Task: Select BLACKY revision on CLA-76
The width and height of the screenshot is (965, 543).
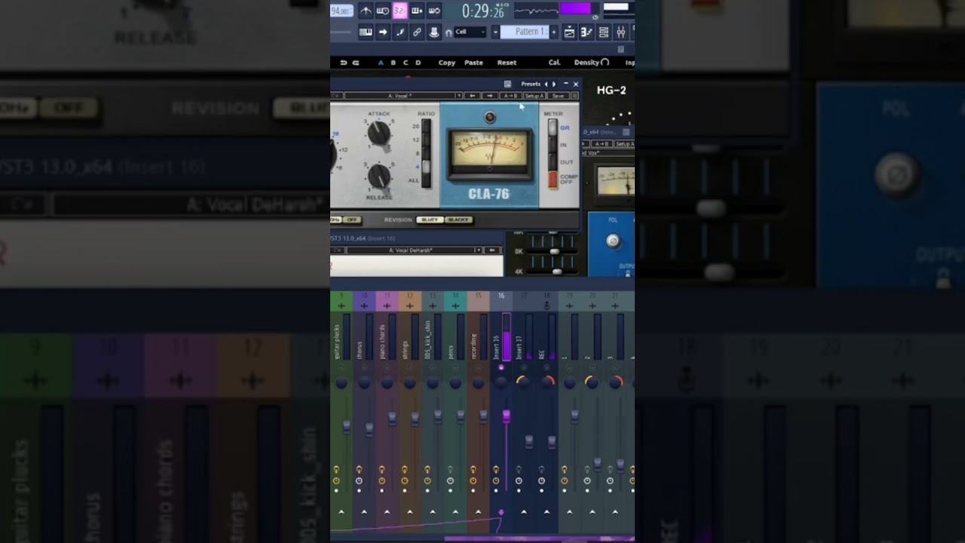Action: (458, 219)
